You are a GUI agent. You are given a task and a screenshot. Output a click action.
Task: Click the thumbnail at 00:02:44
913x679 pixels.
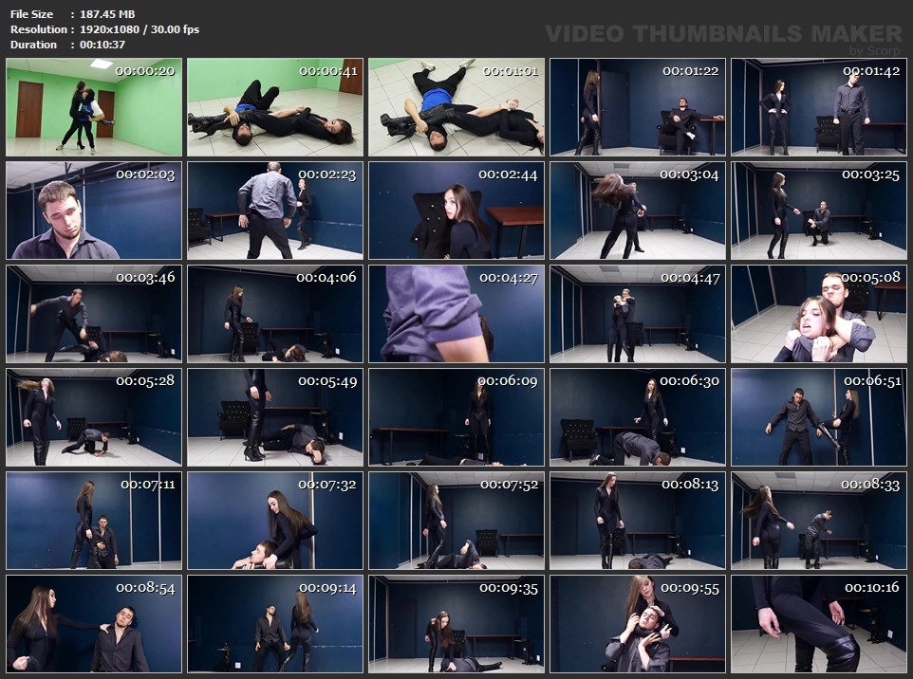(456, 211)
